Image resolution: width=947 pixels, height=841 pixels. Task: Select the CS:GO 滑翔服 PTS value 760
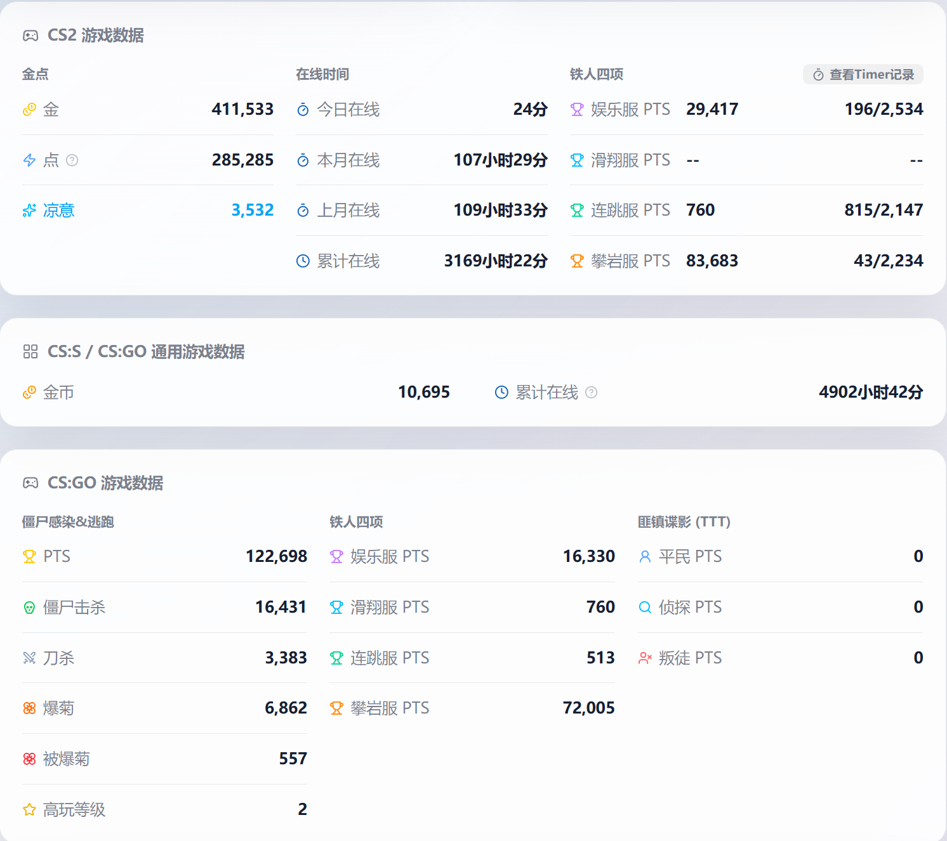coord(600,607)
